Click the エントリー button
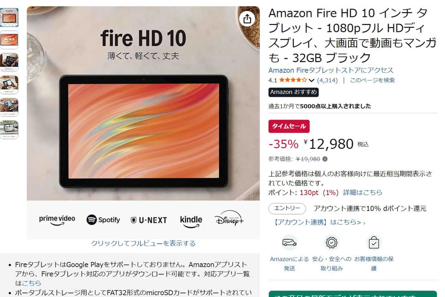Image resolution: width=445 pixels, height=297 pixels. pyautogui.click(x=287, y=208)
